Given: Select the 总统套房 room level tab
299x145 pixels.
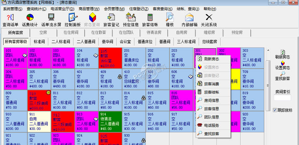Looking at the screenshot, I should (210, 42).
